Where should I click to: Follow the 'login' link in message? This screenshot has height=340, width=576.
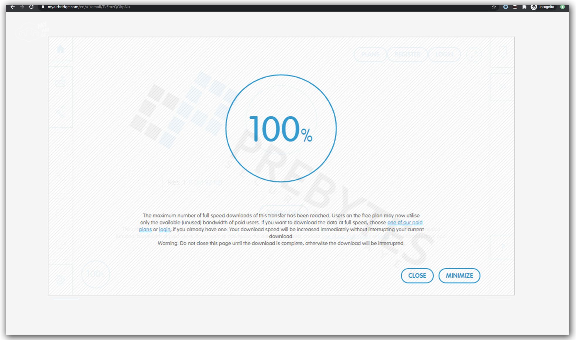164,230
